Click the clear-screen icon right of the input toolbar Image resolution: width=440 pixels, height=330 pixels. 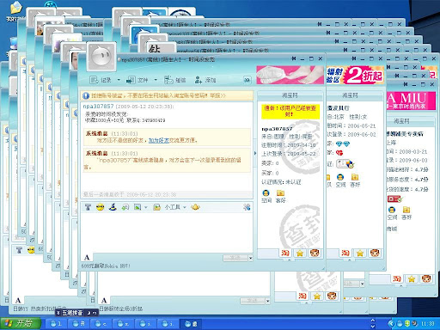click(247, 207)
